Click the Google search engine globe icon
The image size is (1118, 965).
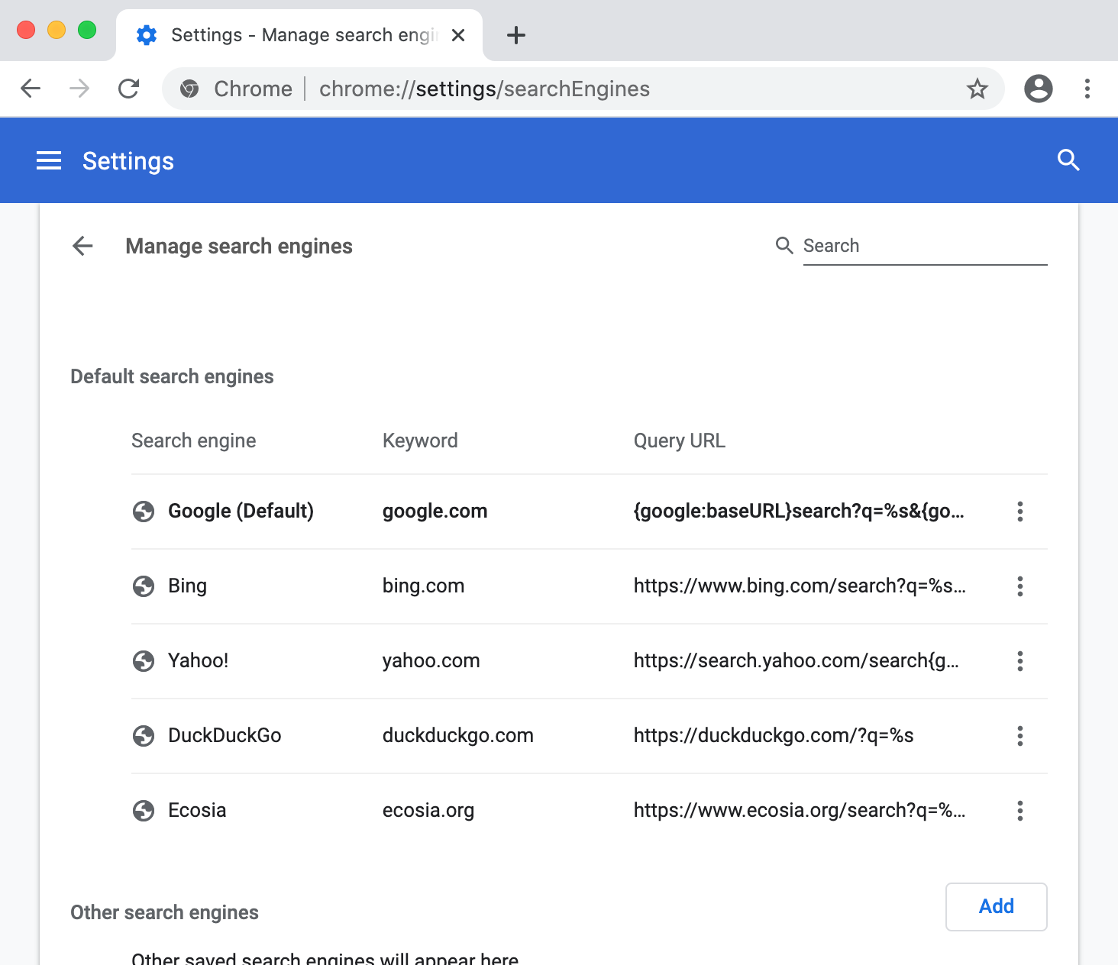click(x=143, y=512)
